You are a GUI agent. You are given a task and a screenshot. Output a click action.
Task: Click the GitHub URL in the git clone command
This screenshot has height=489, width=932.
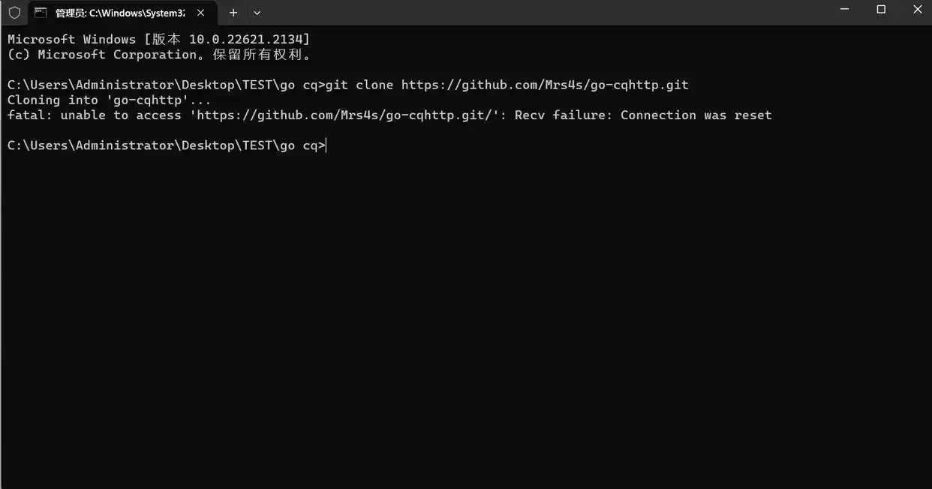(x=545, y=85)
